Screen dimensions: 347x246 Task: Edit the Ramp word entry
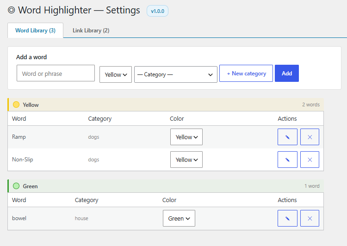[x=287, y=137]
